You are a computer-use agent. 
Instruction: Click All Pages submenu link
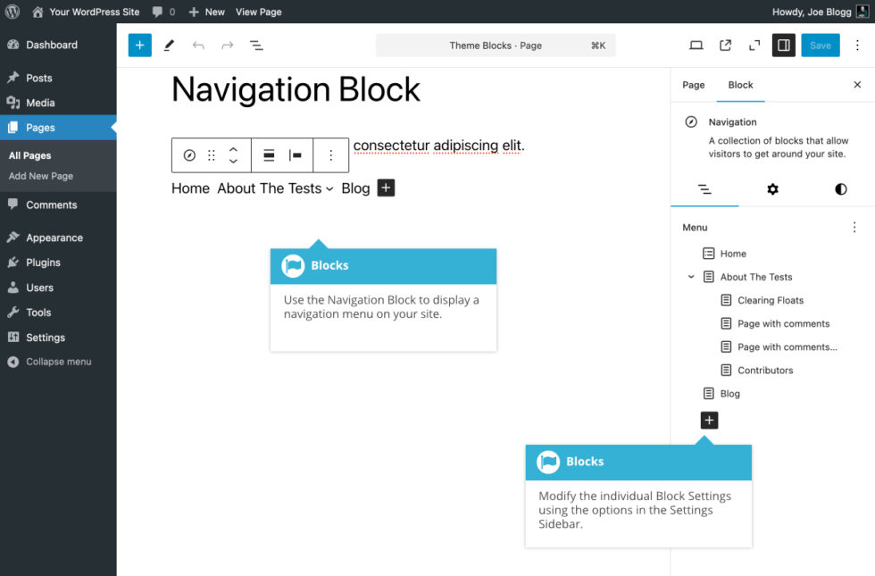point(30,155)
